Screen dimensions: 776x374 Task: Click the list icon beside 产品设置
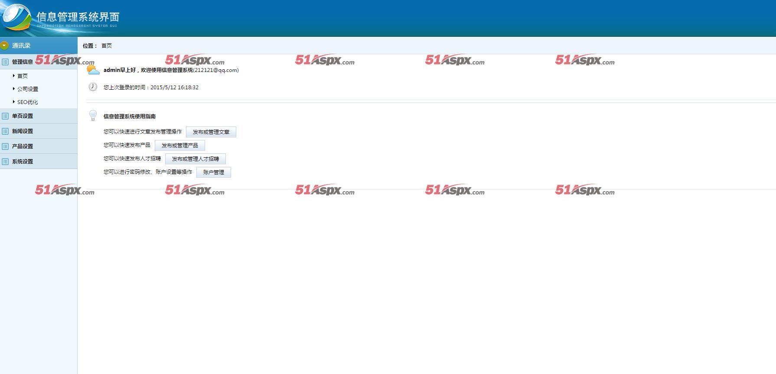tap(5, 146)
